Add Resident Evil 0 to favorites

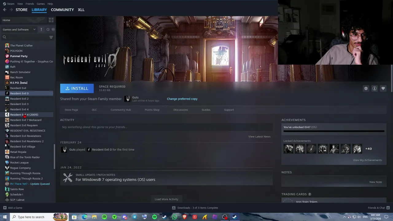(x=383, y=88)
